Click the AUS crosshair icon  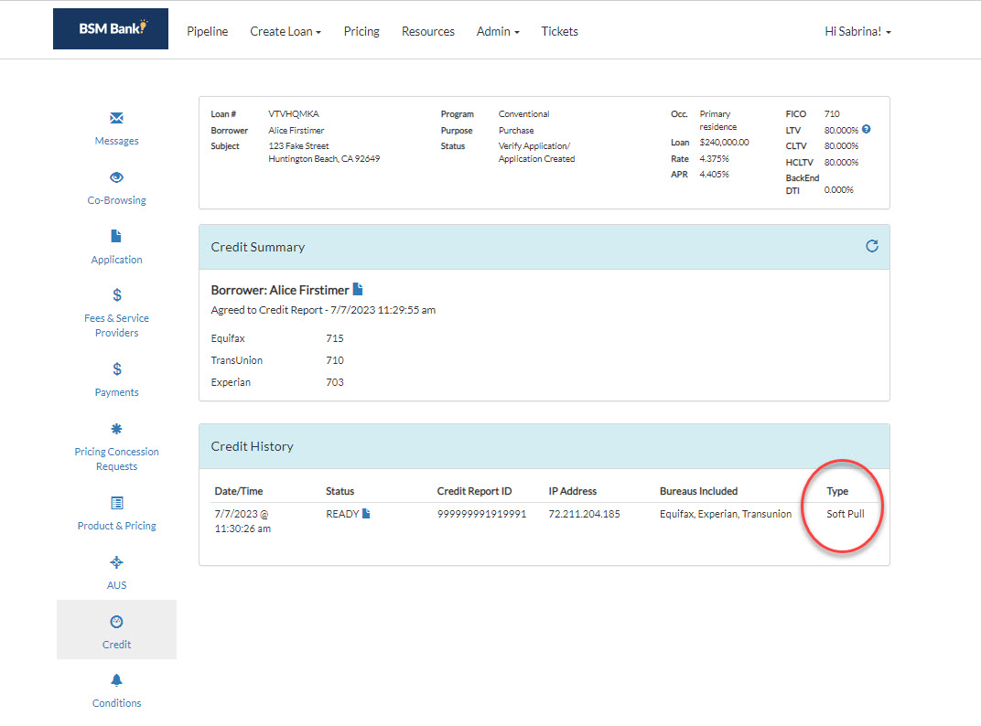116,561
